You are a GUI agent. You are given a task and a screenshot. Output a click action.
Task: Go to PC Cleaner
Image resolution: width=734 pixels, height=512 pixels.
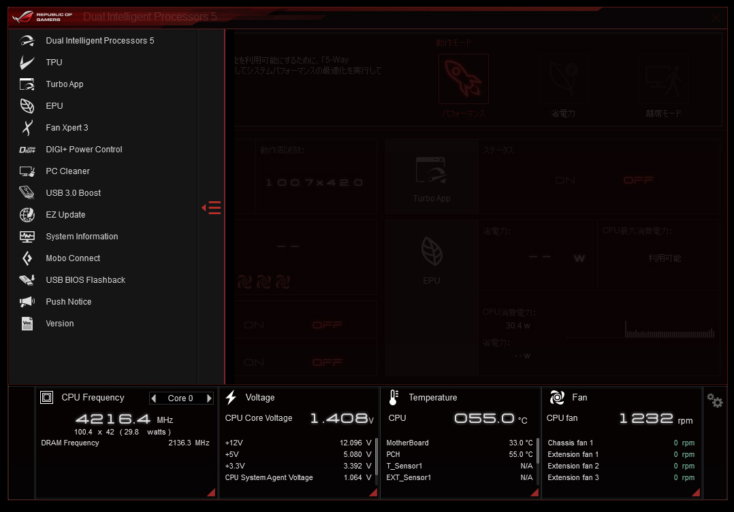pyautogui.click(x=67, y=171)
